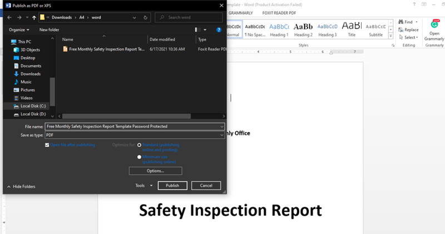Image resolution: width=445 pixels, height=234 pixels.
Task: Apply Title style in Word
Action: (x=352, y=29)
